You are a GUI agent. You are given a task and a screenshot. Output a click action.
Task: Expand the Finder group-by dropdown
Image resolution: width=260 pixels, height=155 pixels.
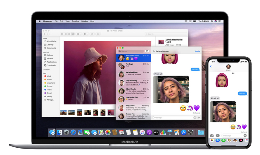pos(78,34)
